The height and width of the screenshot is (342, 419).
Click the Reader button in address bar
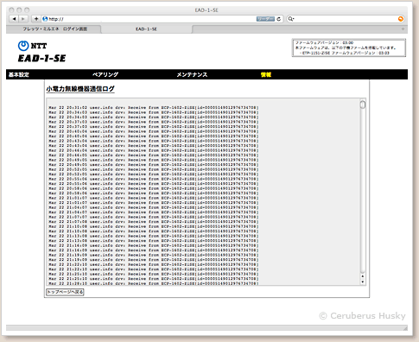pyautogui.click(x=265, y=19)
